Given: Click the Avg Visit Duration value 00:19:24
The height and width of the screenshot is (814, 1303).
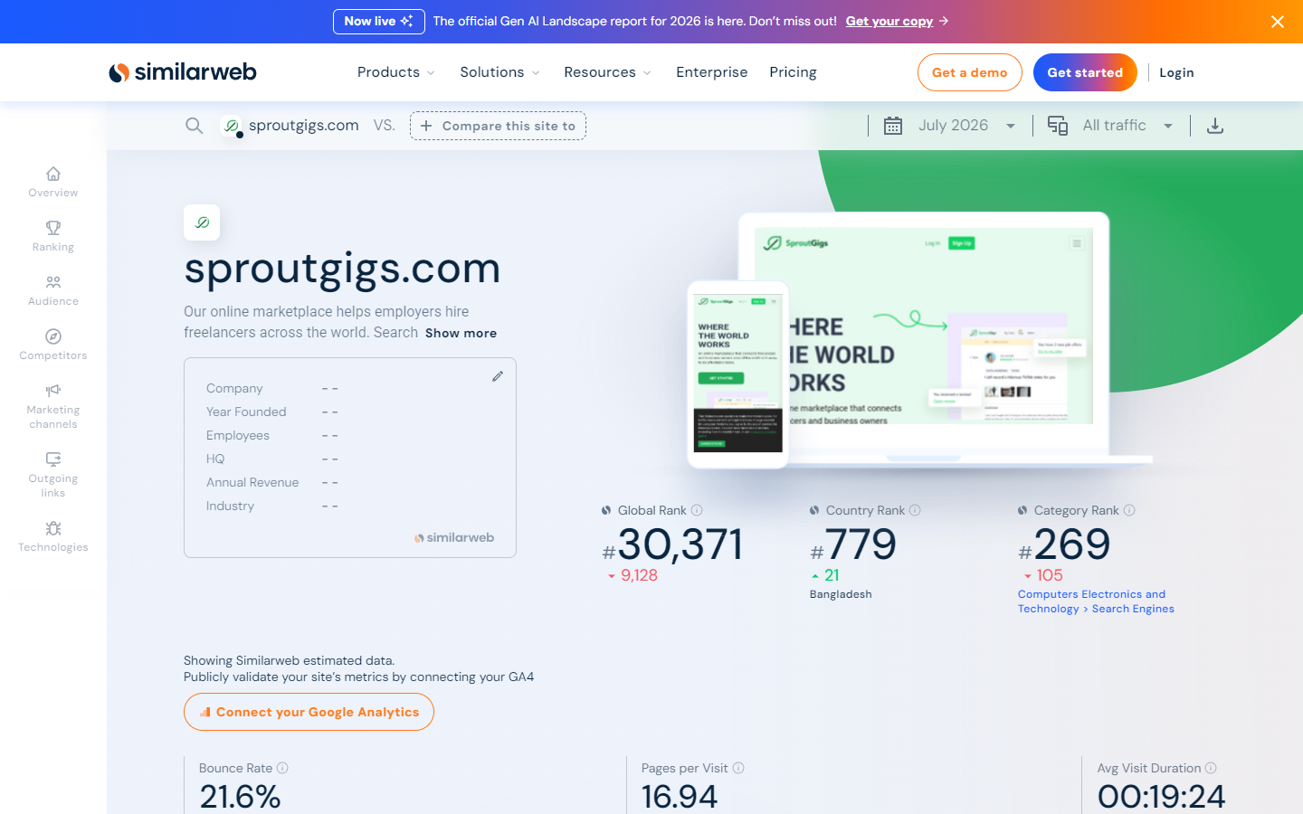Looking at the screenshot, I should click(x=1161, y=796).
